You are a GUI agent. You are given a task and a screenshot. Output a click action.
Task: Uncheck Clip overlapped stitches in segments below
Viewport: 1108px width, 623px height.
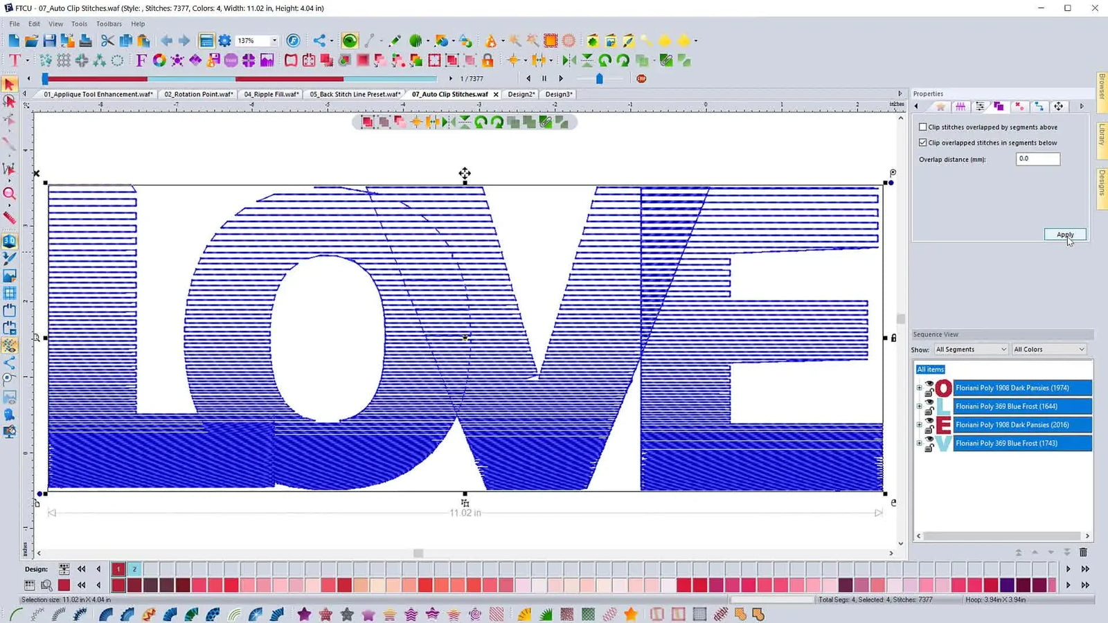923,143
